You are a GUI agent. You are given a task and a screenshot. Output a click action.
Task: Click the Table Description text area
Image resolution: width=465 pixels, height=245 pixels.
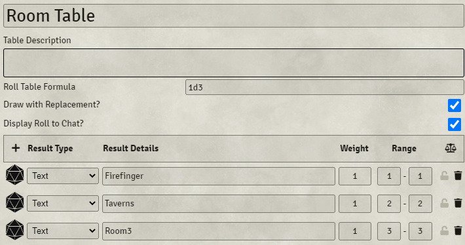click(x=234, y=63)
